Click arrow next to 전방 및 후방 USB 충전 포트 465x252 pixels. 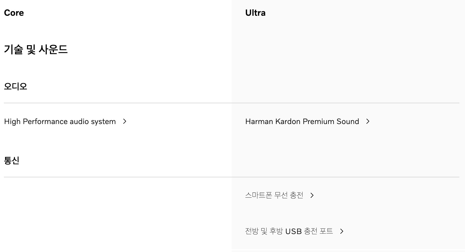pyautogui.click(x=342, y=231)
